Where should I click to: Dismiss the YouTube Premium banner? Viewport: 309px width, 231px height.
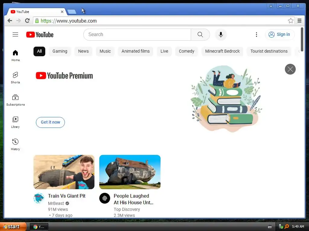pos(290,69)
